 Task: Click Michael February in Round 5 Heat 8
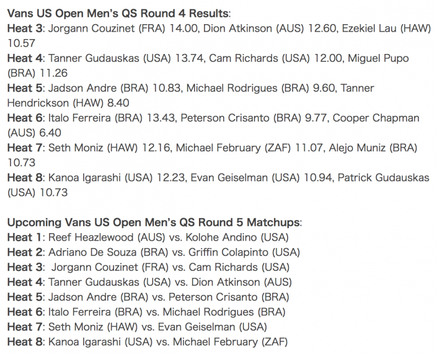pos(215,342)
